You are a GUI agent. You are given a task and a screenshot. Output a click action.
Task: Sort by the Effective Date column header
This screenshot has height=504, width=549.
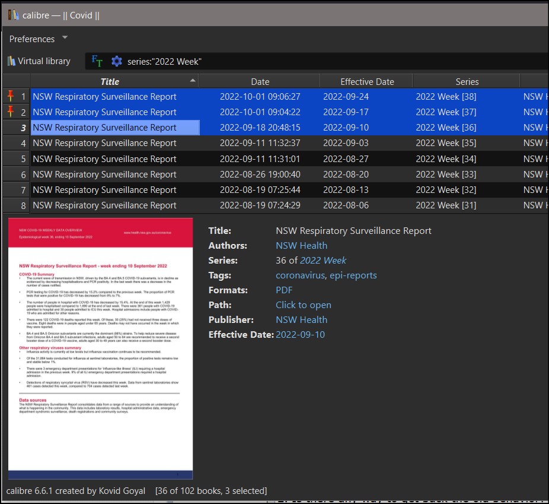367,82
